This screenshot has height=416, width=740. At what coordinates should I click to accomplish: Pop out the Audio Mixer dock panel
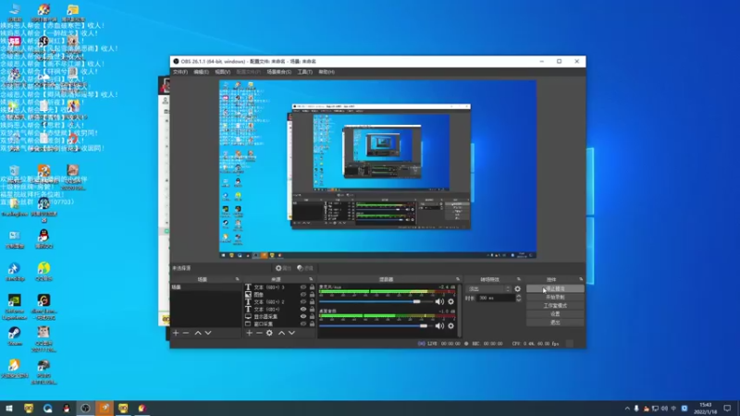[457, 279]
